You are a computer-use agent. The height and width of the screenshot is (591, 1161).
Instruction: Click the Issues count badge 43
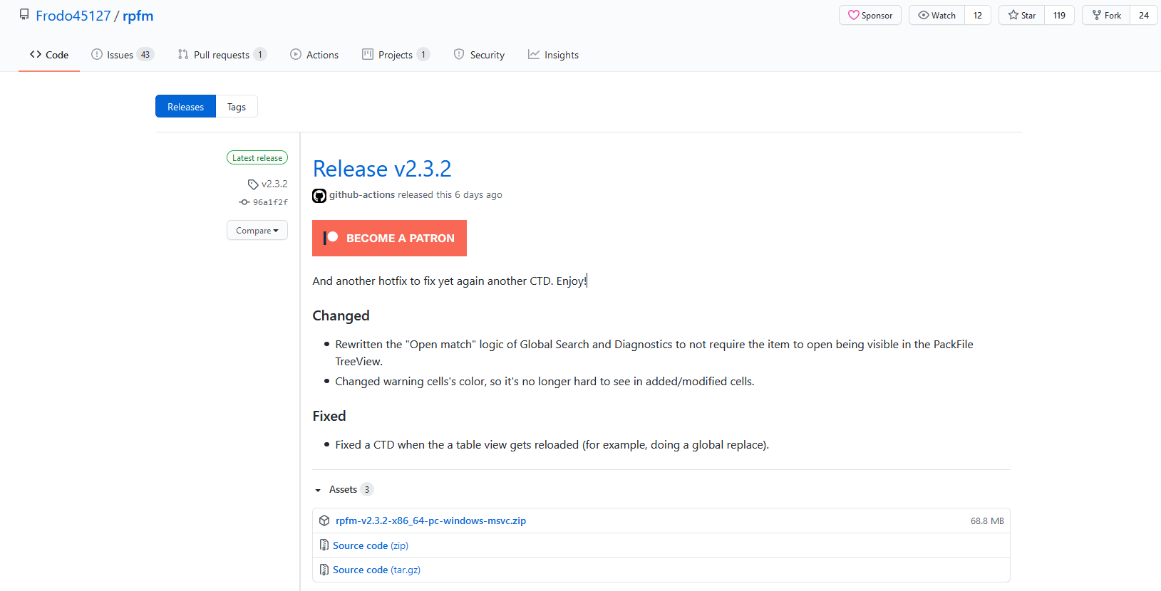(x=145, y=55)
